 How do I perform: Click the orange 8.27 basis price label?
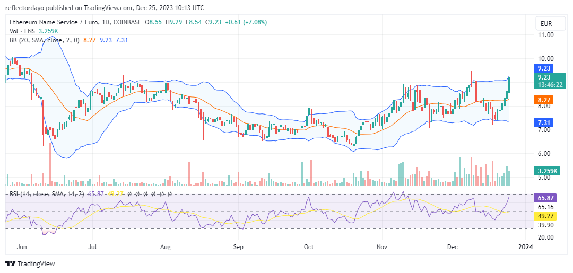(x=543, y=100)
